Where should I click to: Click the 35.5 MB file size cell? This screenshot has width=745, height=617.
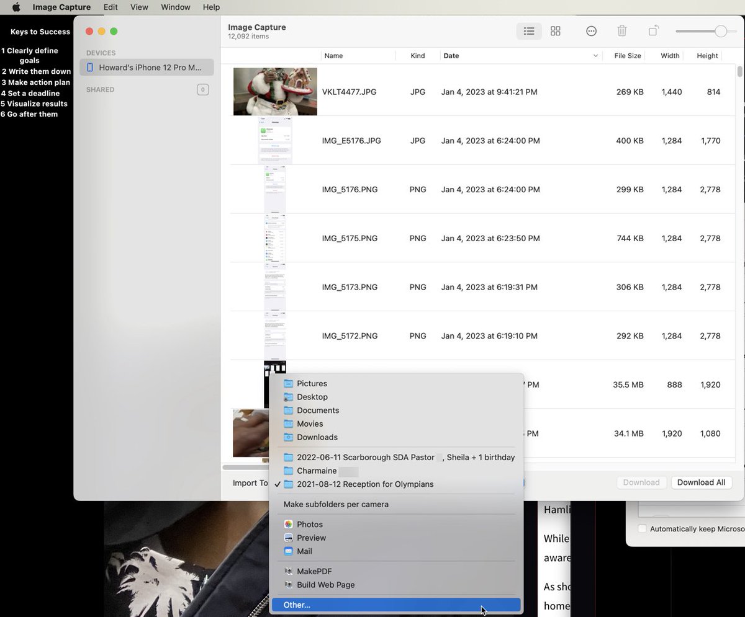628,384
